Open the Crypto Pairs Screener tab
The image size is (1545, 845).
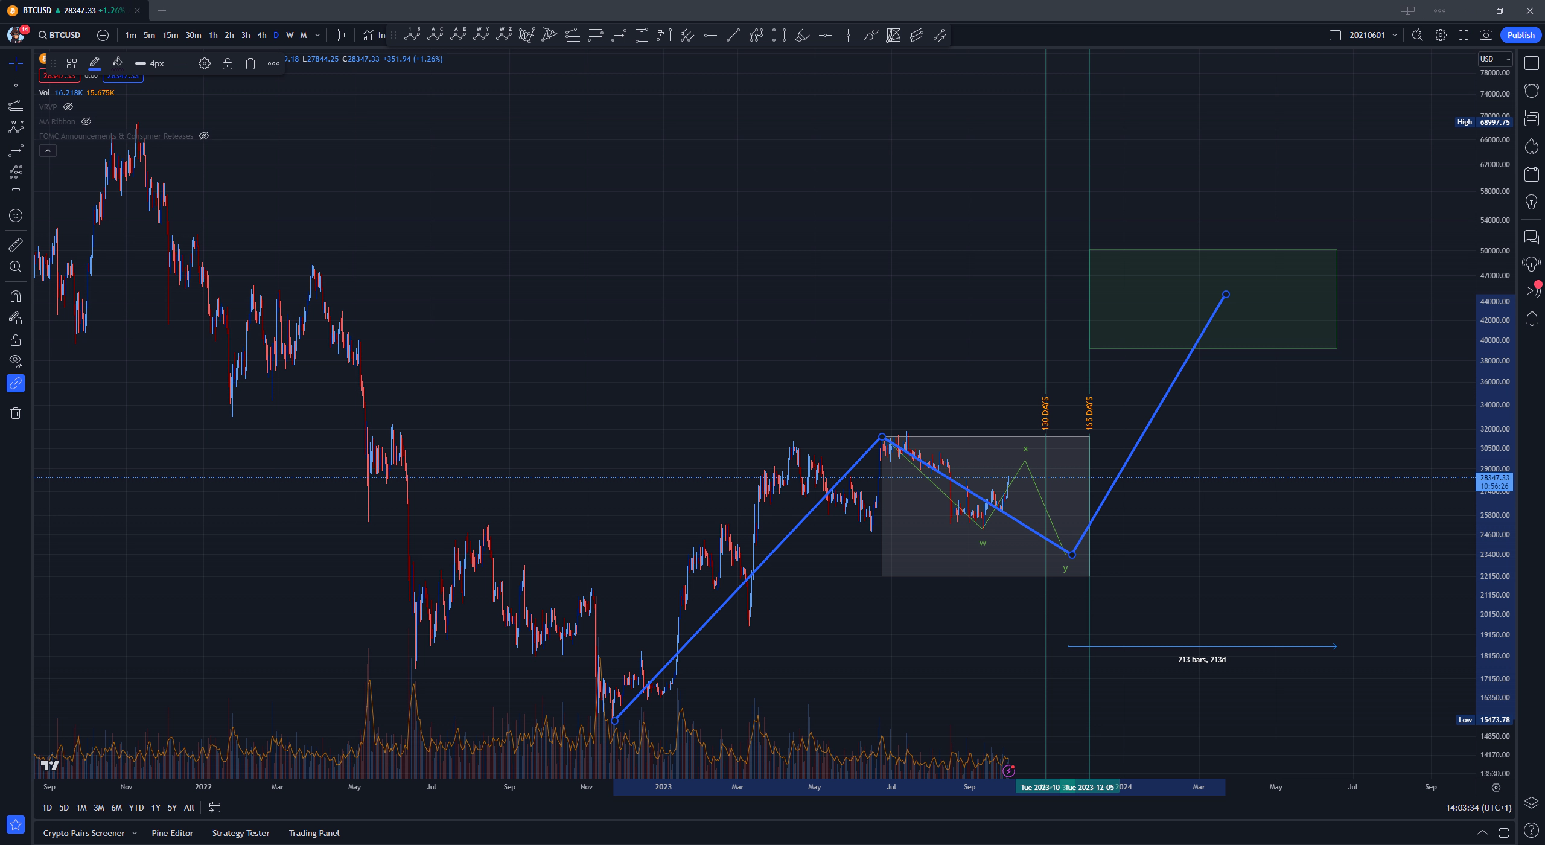point(84,833)
